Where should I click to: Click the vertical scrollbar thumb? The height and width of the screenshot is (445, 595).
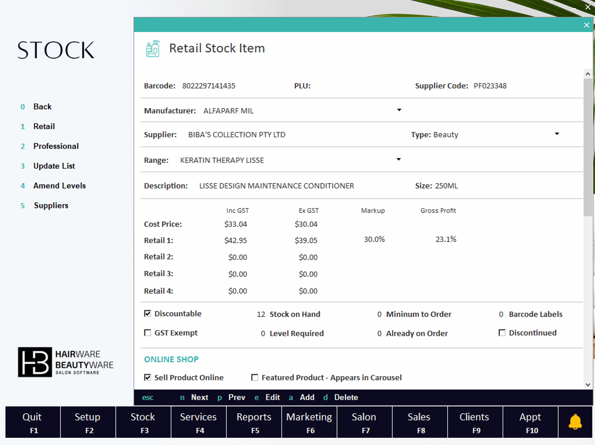588,147
